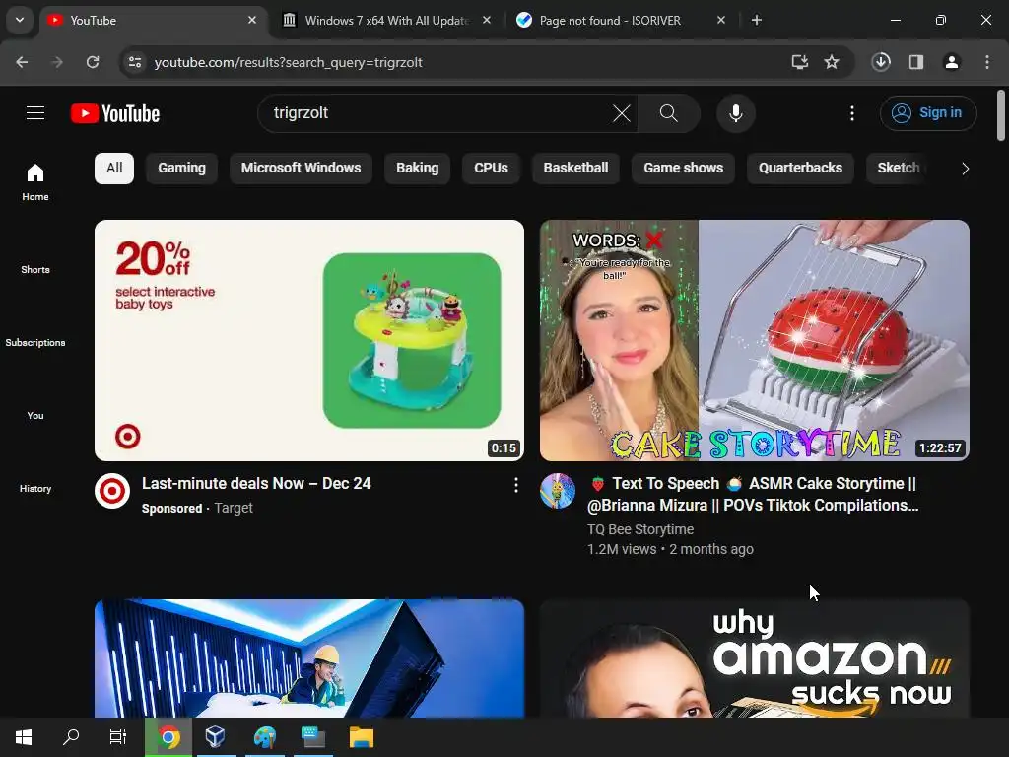Click the Sign in button
Image resolution: width=1009 pixels, height=757 pixels.
tap(928, 113)
